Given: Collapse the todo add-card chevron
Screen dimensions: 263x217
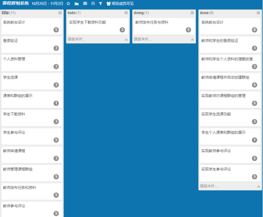Looking at the screenshot, I should 126,40.
